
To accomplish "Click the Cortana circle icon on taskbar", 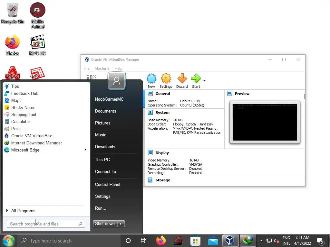I will (128, 241).
